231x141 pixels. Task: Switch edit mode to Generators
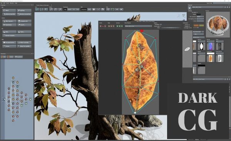tap(84, 9)
